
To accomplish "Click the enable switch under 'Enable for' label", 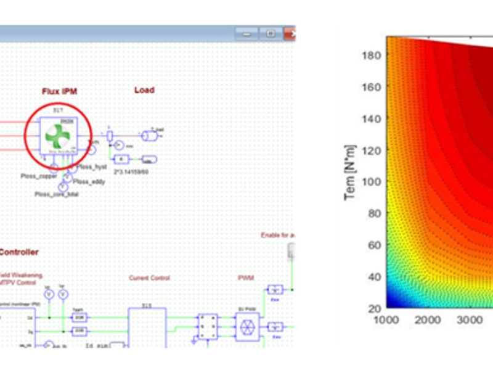I will pos(291,252).
